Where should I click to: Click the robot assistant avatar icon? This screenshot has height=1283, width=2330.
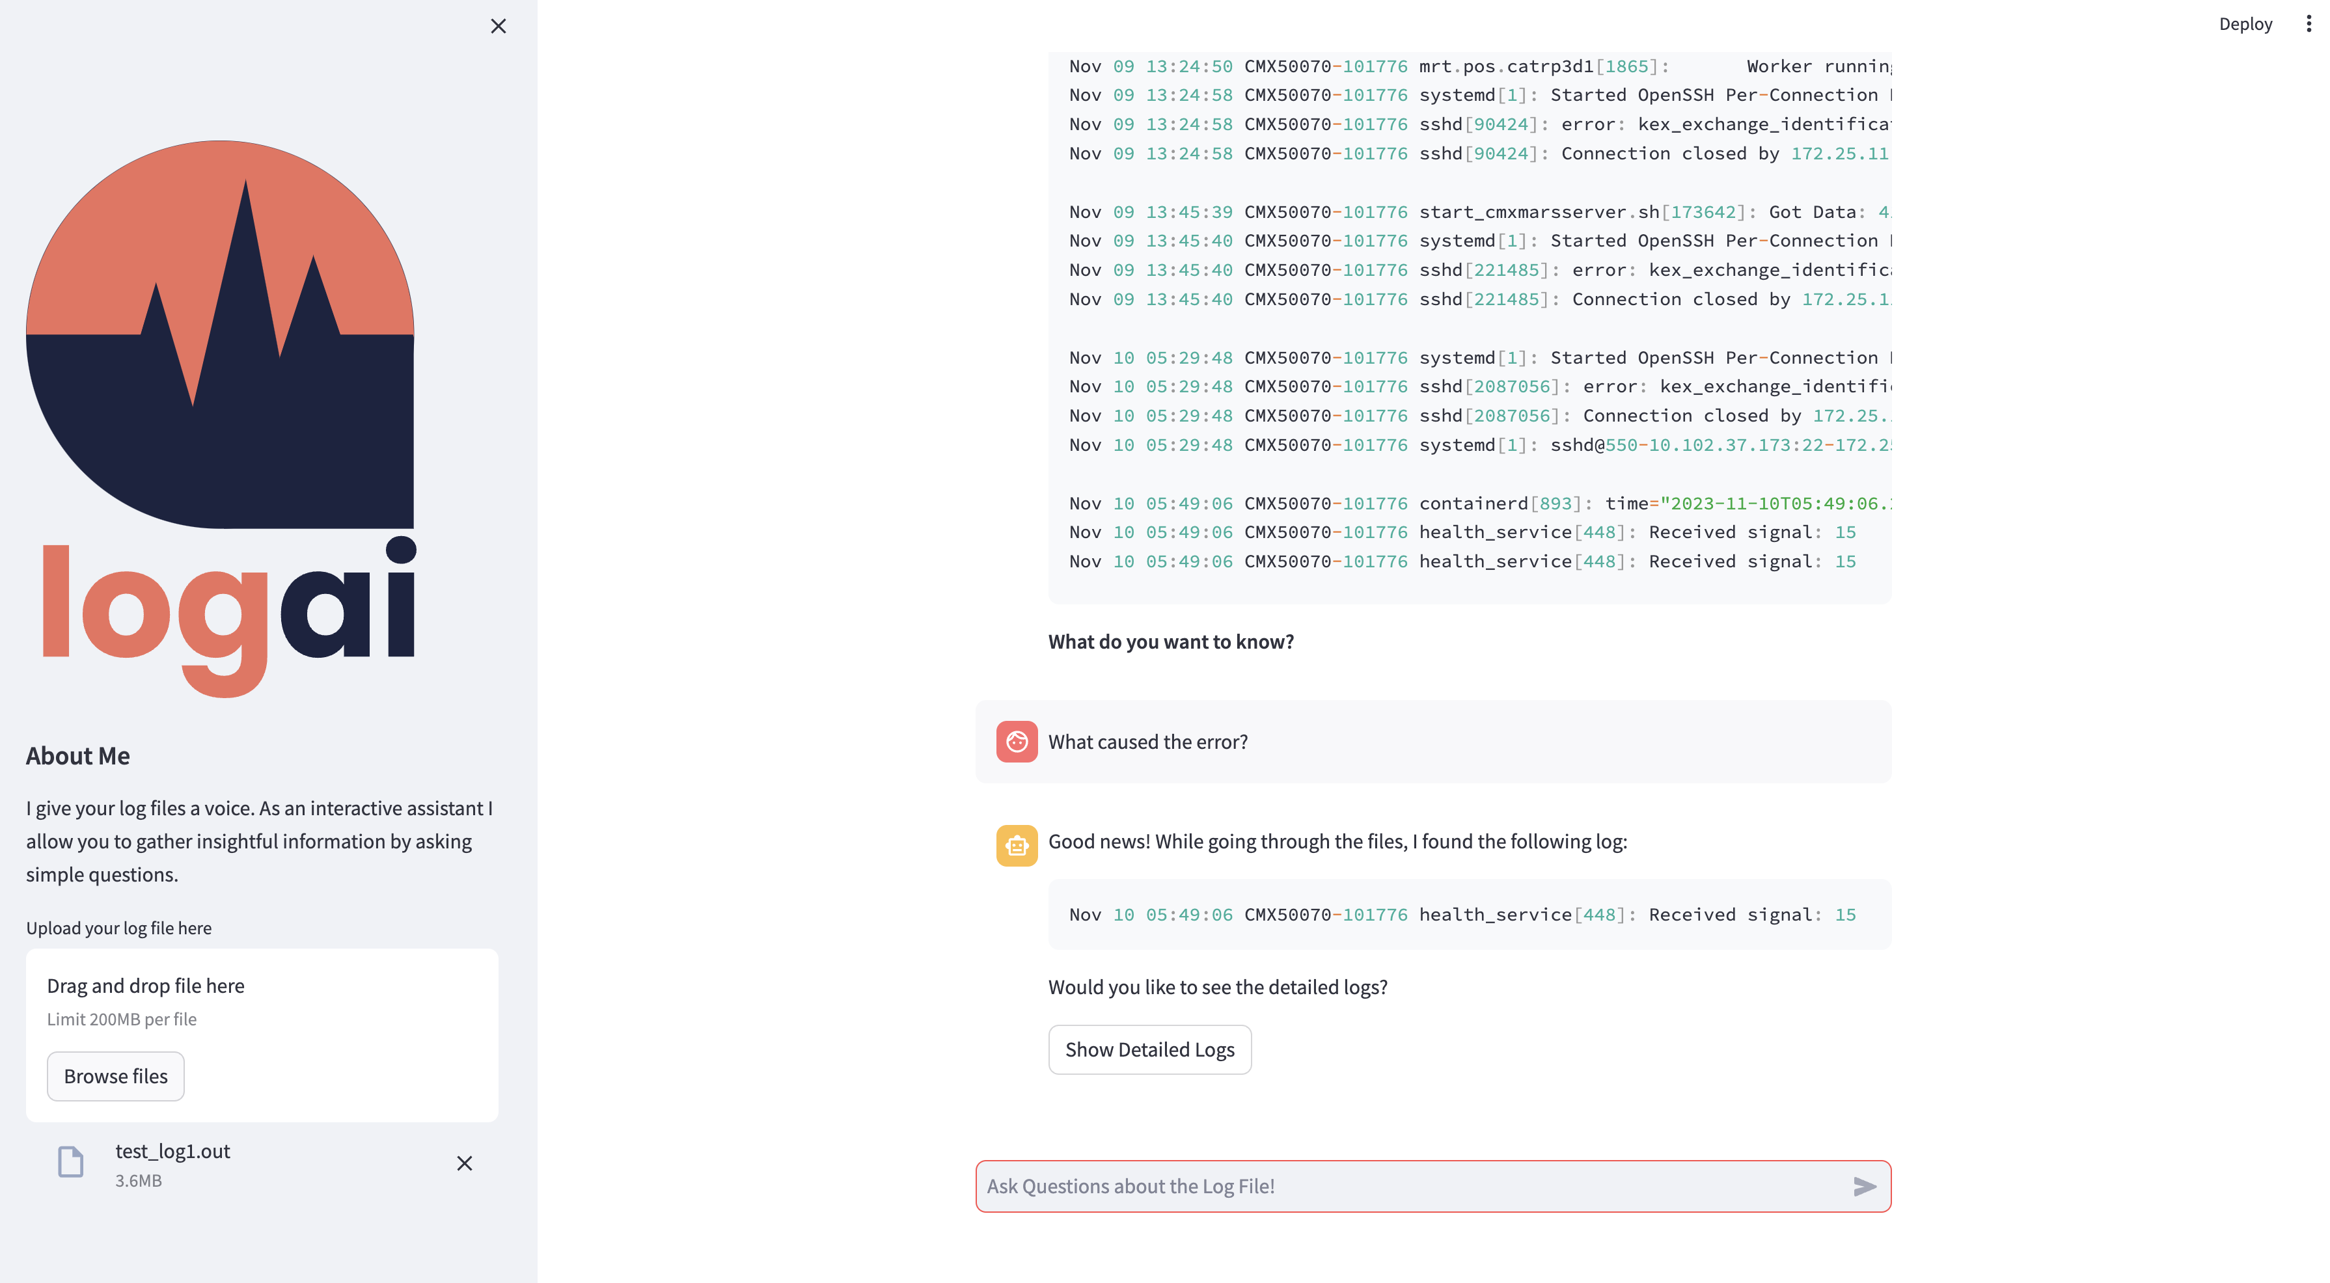pos(1017,845)
